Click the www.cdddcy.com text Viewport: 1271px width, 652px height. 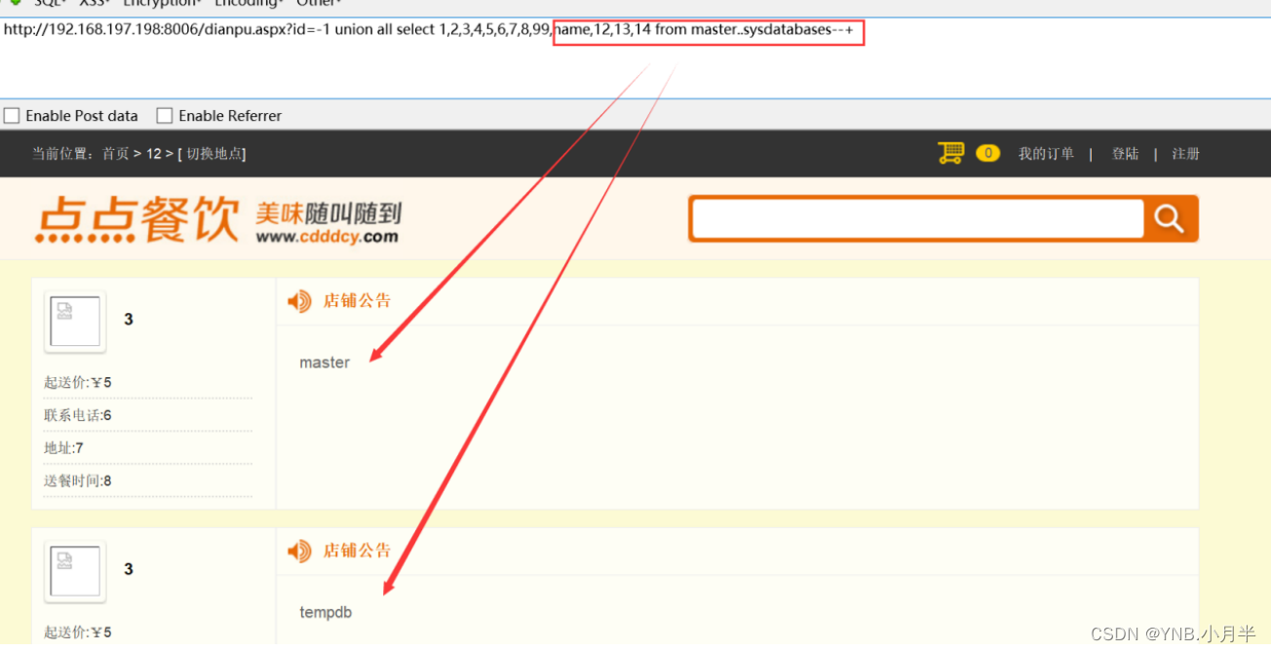coord(327,236)
